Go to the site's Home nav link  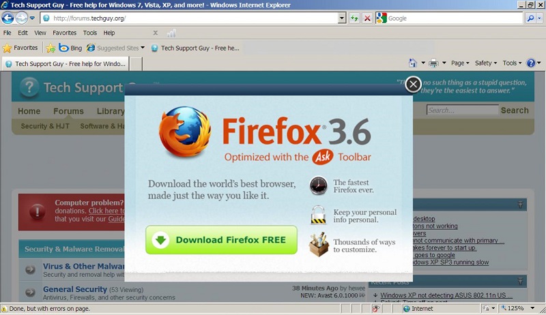(x=29, y=111)
